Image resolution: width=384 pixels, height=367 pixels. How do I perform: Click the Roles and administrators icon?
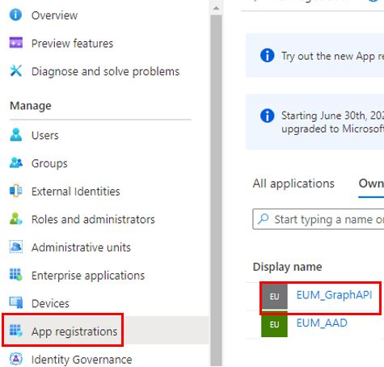pyautogui.click(x=16, y=219)
